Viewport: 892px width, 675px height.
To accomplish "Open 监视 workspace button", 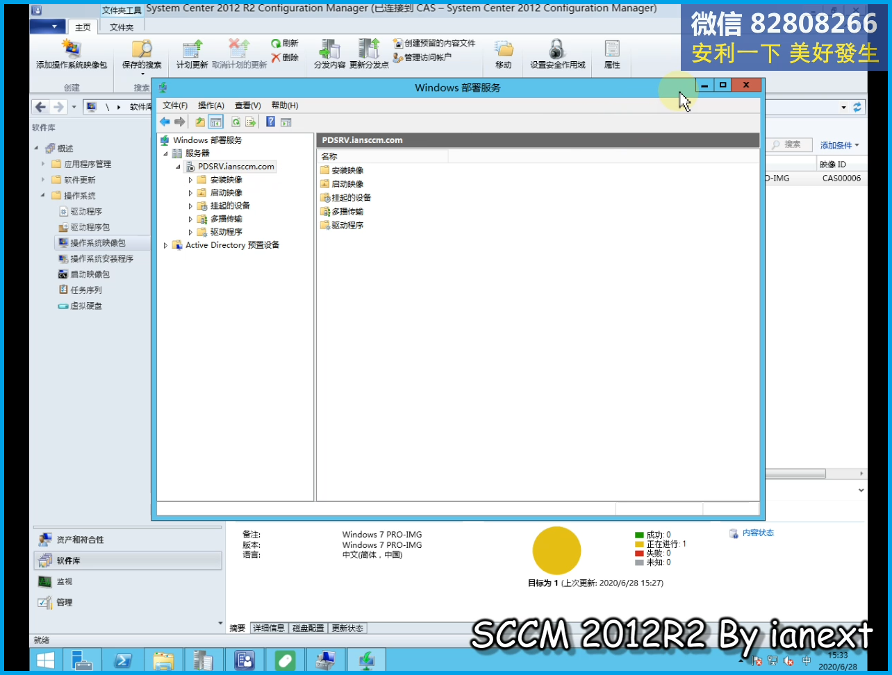I will click(128, 581).
